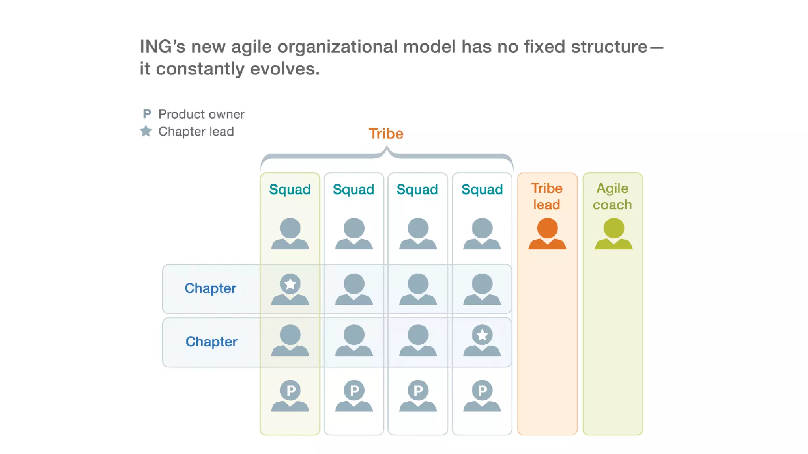Select the chapter lead star icon in first squad
This screenshot has width=808, height=454.
[x=290, y=284]
